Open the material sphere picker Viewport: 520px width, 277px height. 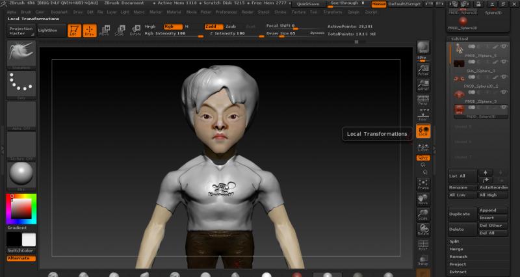[x=21, y=176]
